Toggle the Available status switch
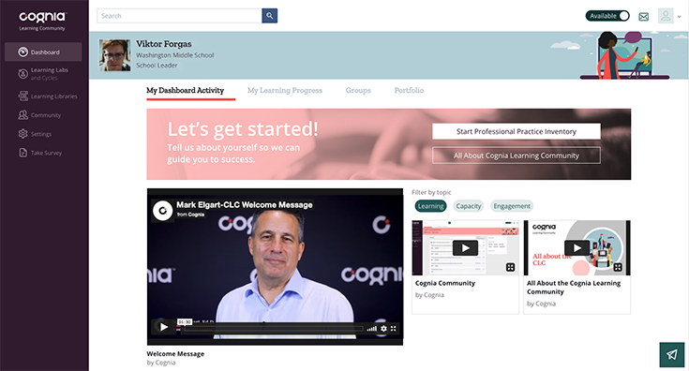Viewport: 689px width, 371px height. point(607,16)
